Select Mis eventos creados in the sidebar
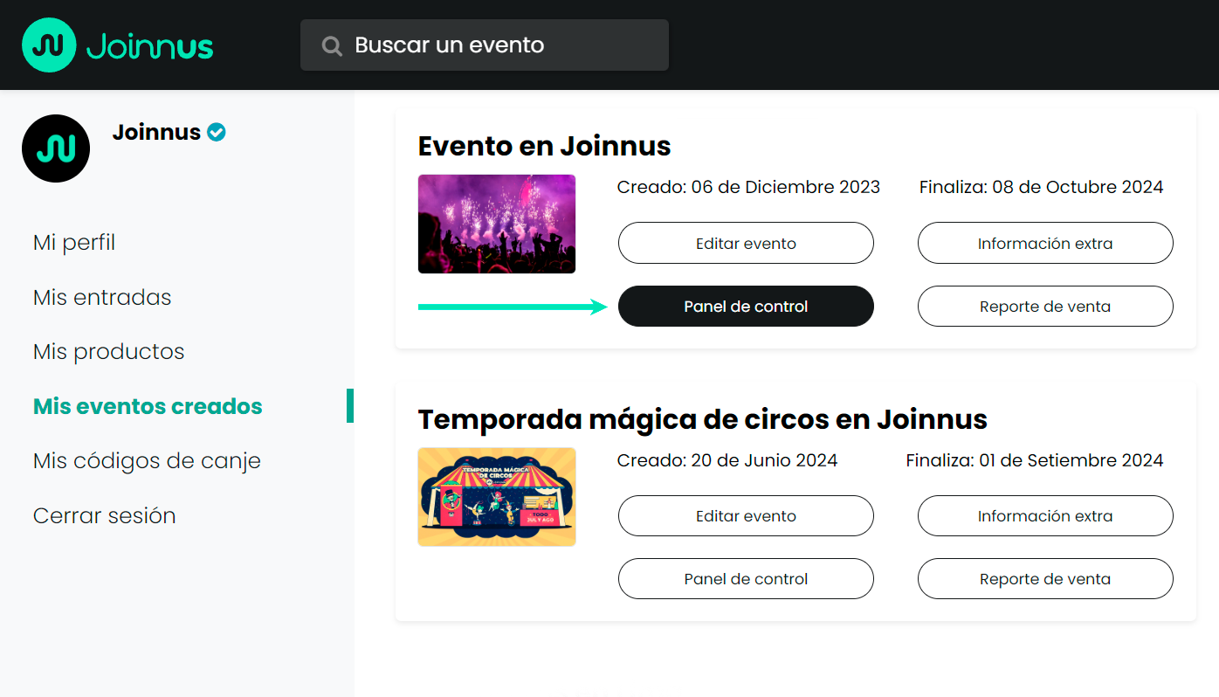1219x697 pixels. point(147,405)
